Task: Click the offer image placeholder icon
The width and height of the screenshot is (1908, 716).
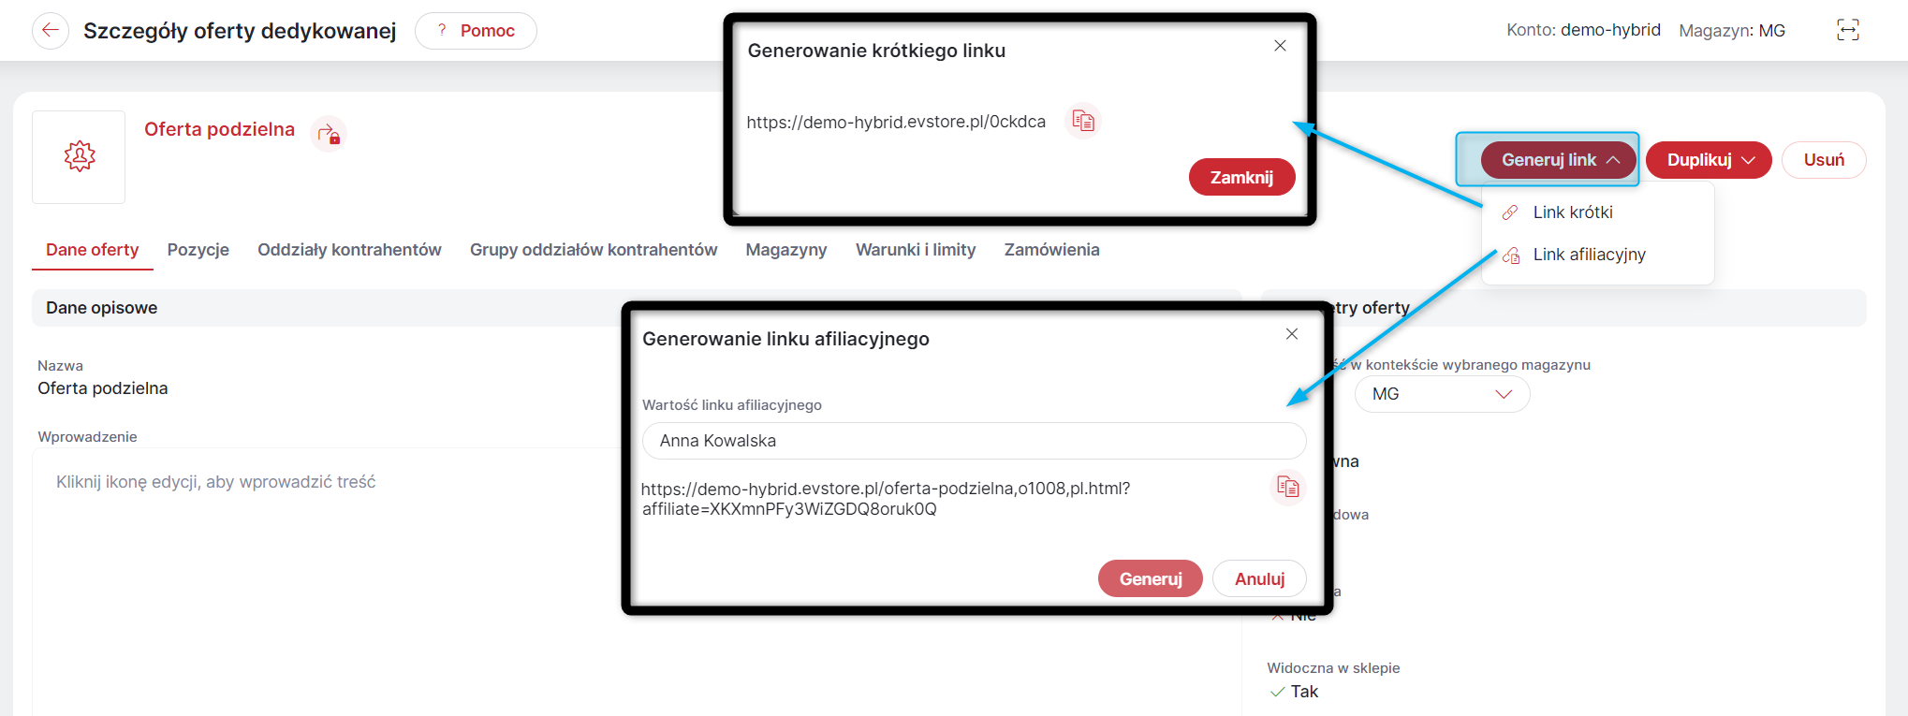Action: tap(80, 156)
